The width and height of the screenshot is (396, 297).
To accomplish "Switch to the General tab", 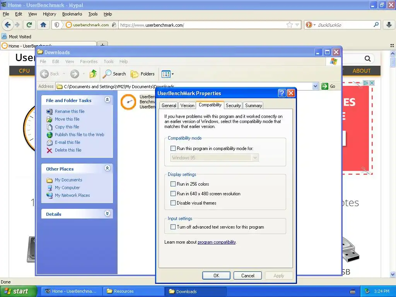I will (169, 106).
